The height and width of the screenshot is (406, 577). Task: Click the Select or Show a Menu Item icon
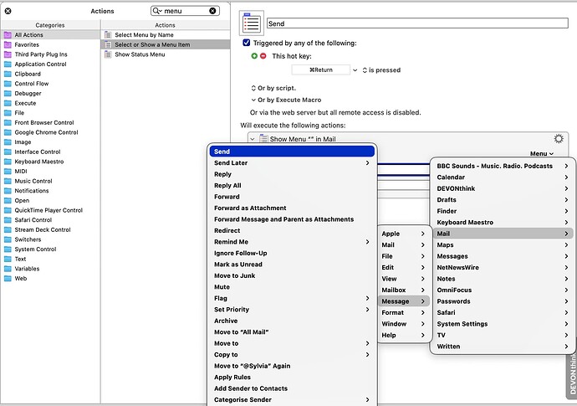tap(108, 44)
